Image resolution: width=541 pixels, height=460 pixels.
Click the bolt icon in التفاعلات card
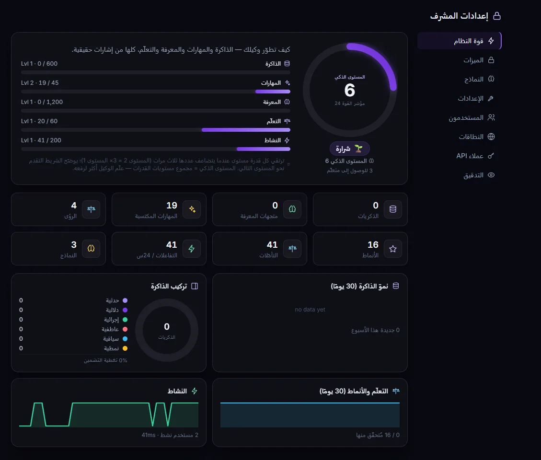(x=192, y=249)
